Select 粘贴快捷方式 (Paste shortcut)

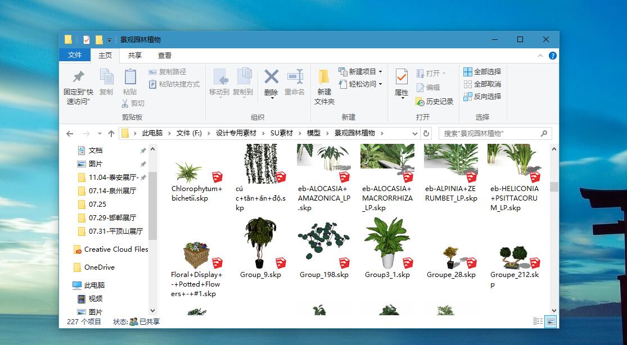click(174, 84)
